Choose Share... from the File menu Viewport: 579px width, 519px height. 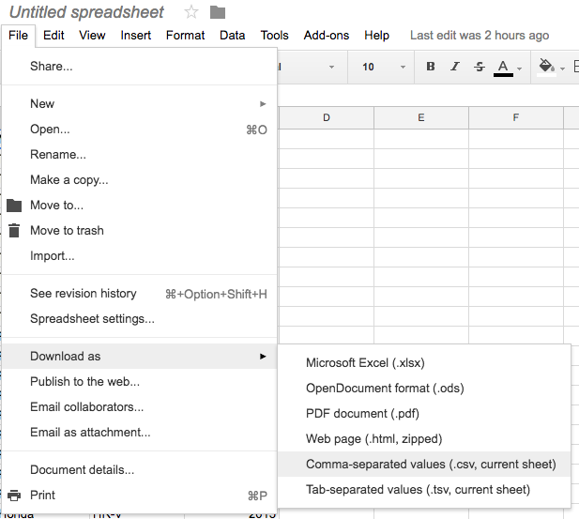pos(139,66)
